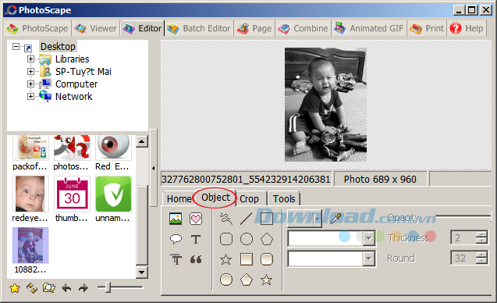Insert symbols with the quotation mark icon

coord(196,259)
